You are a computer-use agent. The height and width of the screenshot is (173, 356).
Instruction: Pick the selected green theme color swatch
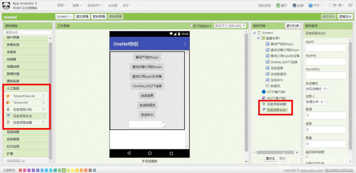pyautogui.click(x=64, y=170)
